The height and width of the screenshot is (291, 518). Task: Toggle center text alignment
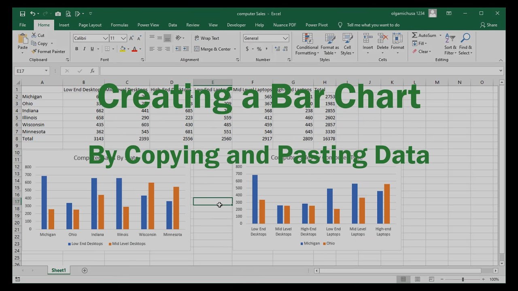pos(159,49)
